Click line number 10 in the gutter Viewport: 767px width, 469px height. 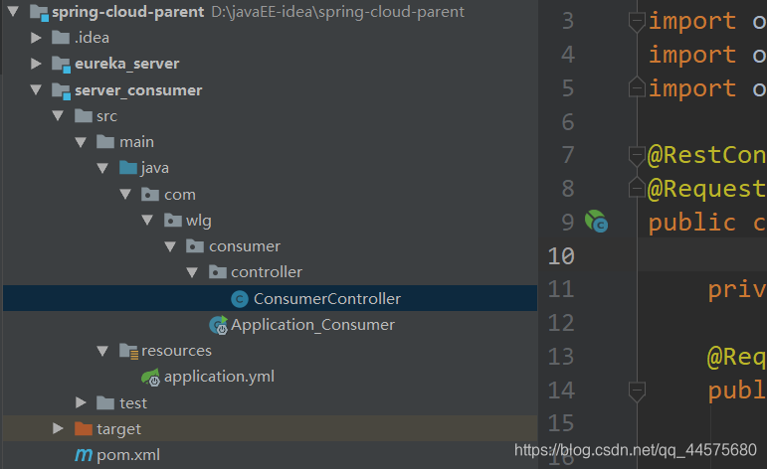[x=562, y=255]
